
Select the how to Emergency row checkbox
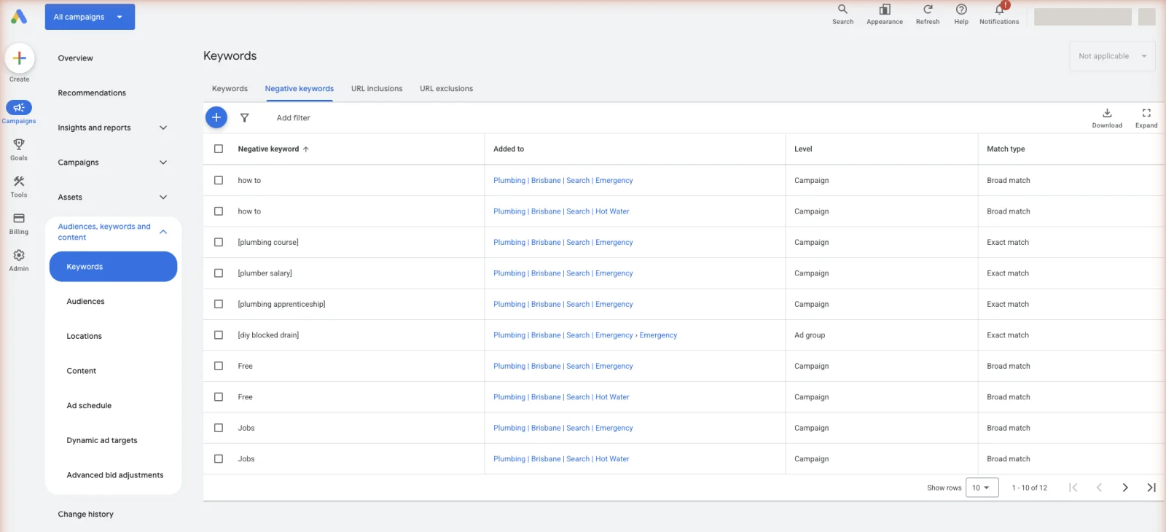pos(219,180)
